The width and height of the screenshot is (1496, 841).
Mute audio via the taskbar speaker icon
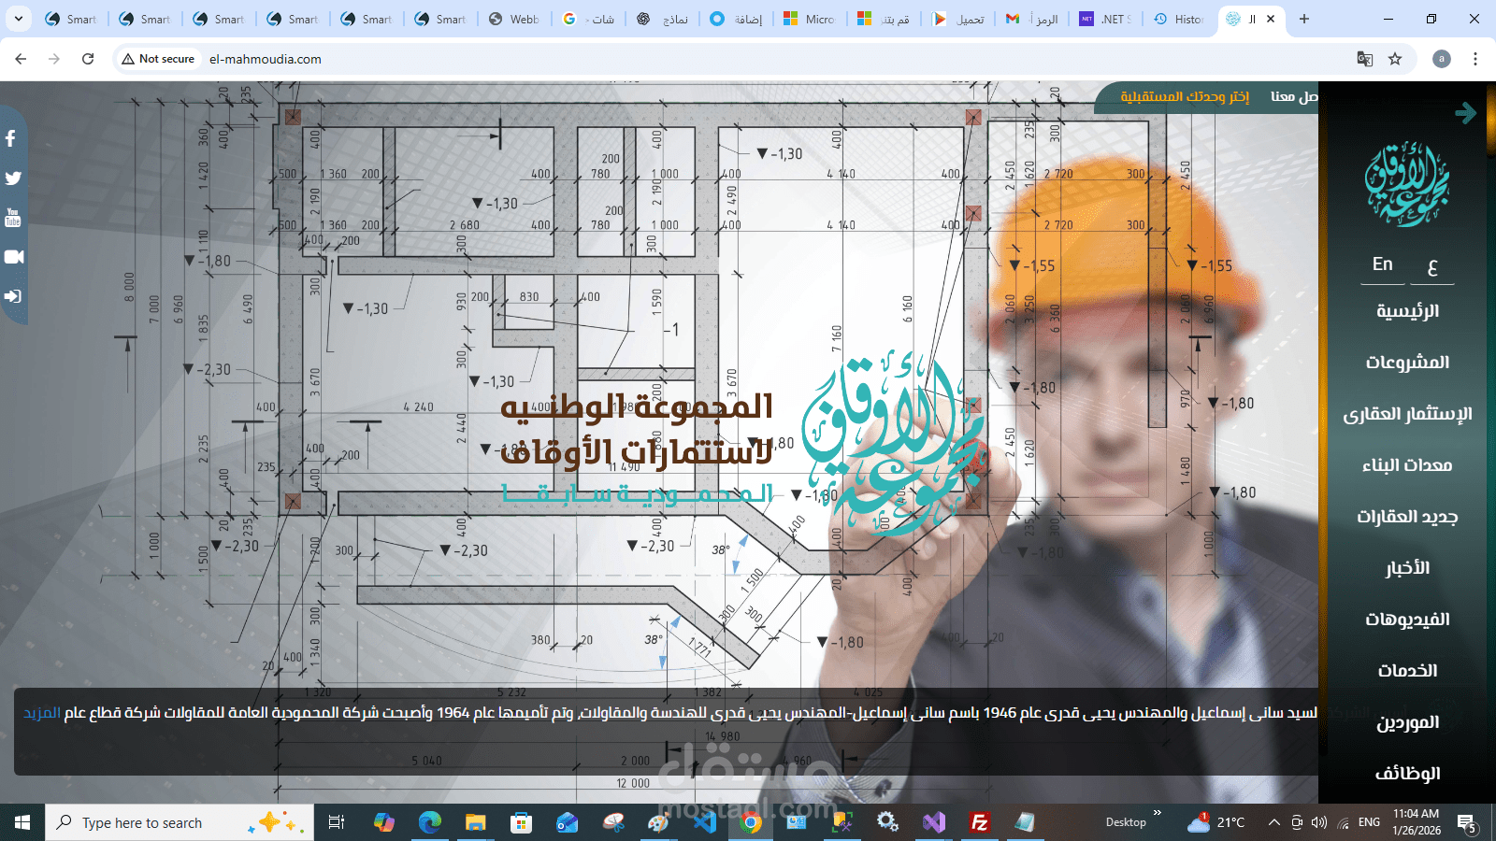(x=1318, y=822)
